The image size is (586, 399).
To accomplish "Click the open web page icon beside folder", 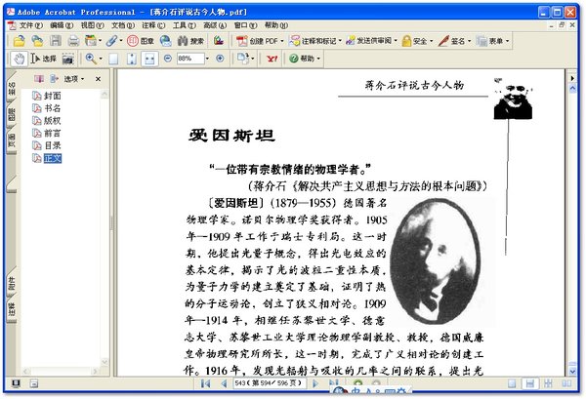I will tap(37, 41).
